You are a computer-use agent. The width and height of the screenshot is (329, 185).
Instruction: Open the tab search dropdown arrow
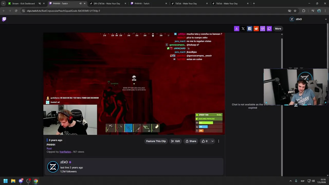pos(3,4)
